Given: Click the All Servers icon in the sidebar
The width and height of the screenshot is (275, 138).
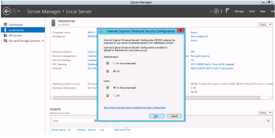Looking at the screenshot, I should pyautogui.click(x=5, y=35).
